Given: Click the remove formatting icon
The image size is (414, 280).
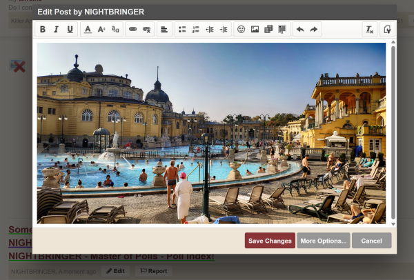Looking at the screenshot, I should (370, 30).
